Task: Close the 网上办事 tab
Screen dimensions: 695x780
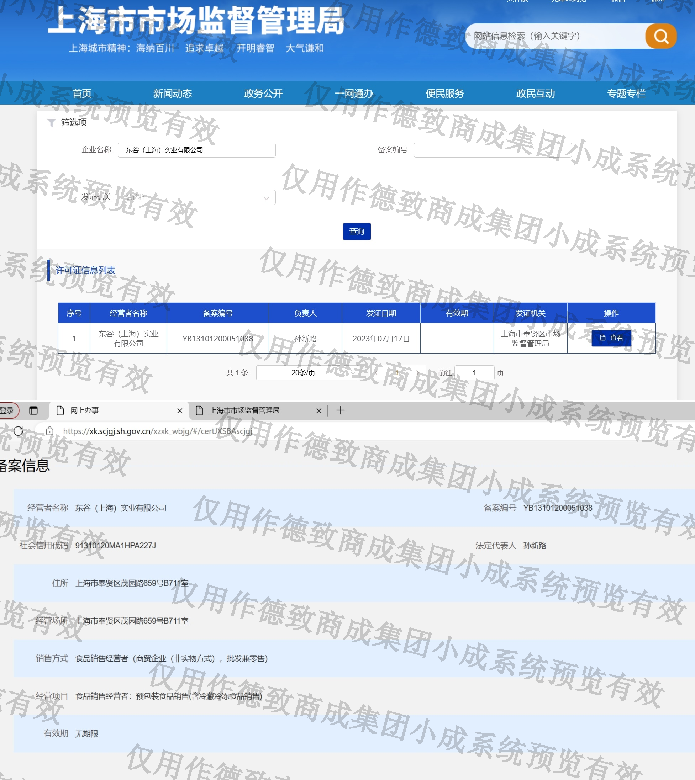Action: 179,410
